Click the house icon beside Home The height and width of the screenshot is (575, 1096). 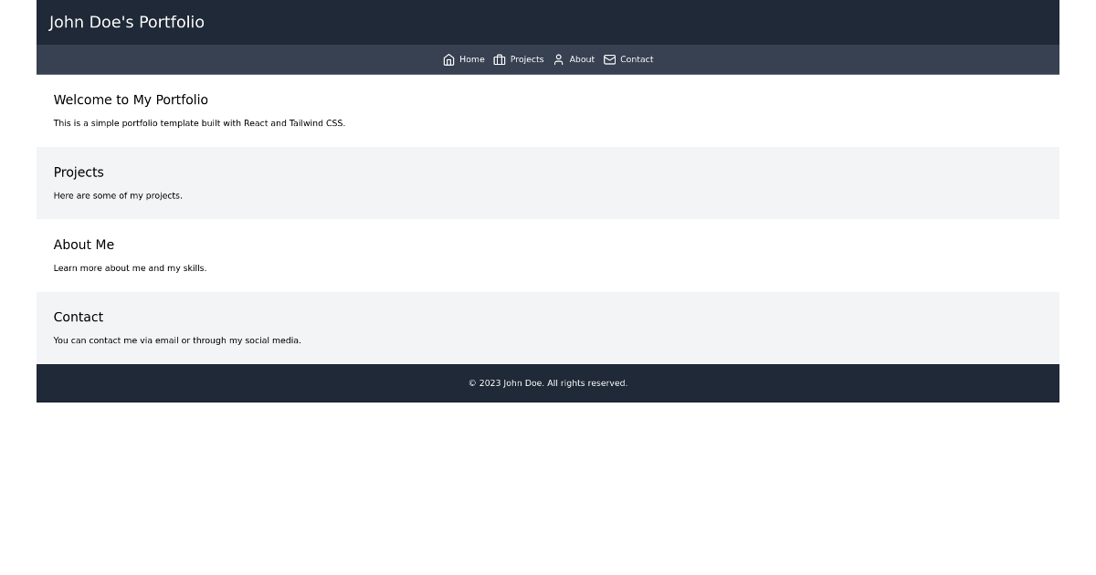pyautogui.click(x=448, y=59)
